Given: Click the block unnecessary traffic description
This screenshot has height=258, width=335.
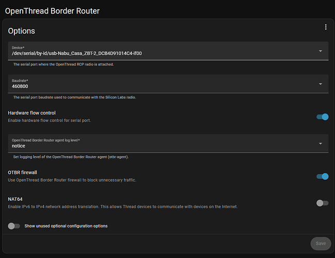Looking at the screenshot, I should pyautogui.click(x=72, y=180).
